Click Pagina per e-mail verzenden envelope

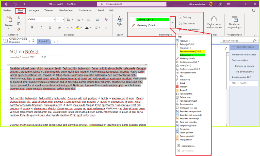(214, 22)
